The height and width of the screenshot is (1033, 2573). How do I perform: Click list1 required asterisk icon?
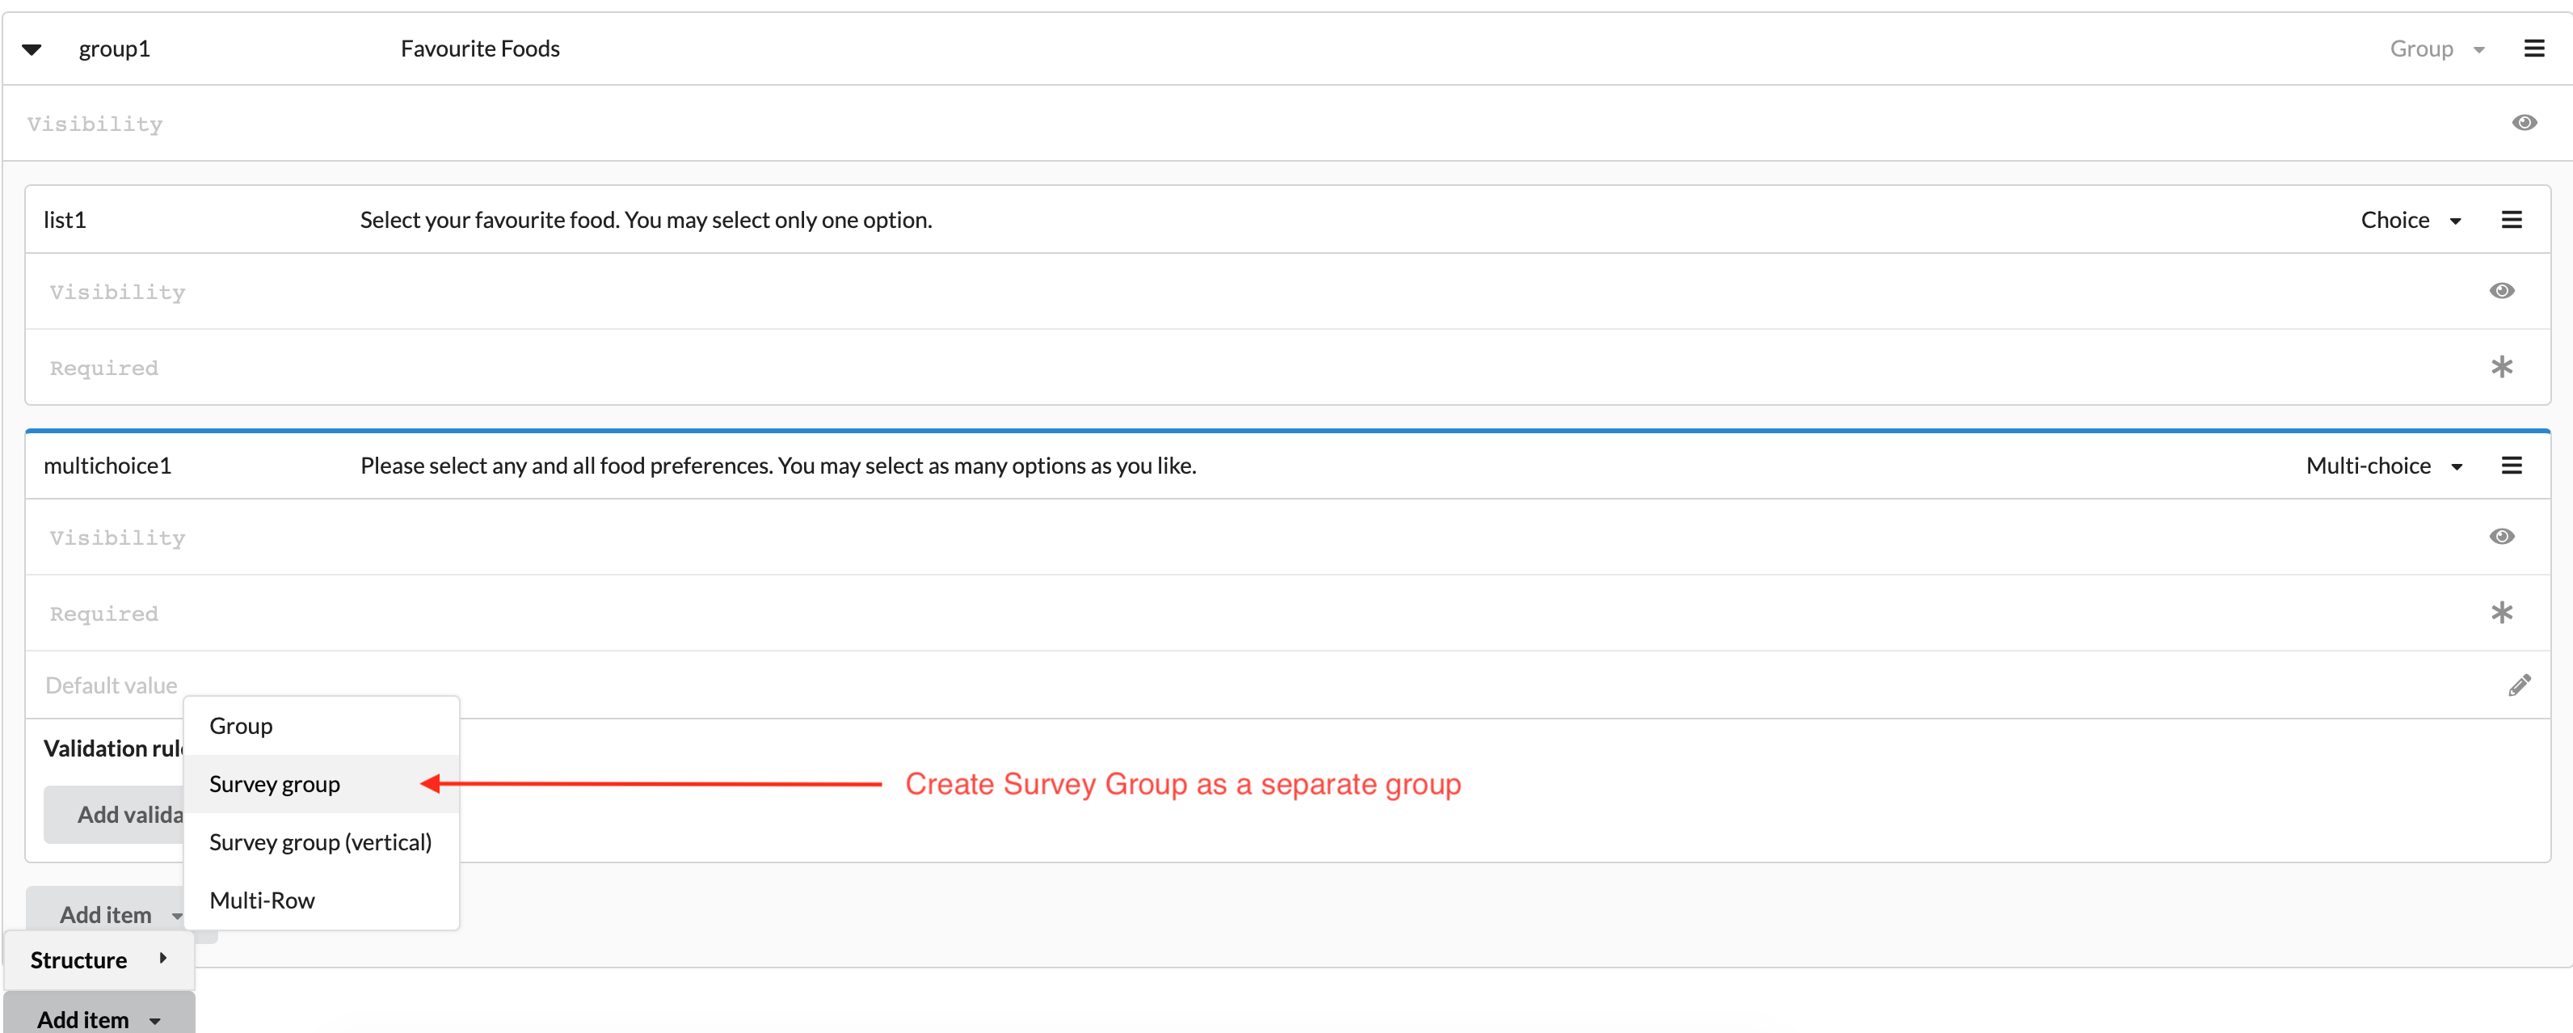click(2501, 367)
